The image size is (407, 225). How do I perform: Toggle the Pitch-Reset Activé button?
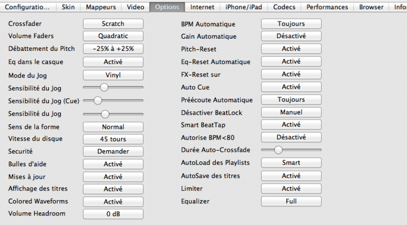click(291, 49)
